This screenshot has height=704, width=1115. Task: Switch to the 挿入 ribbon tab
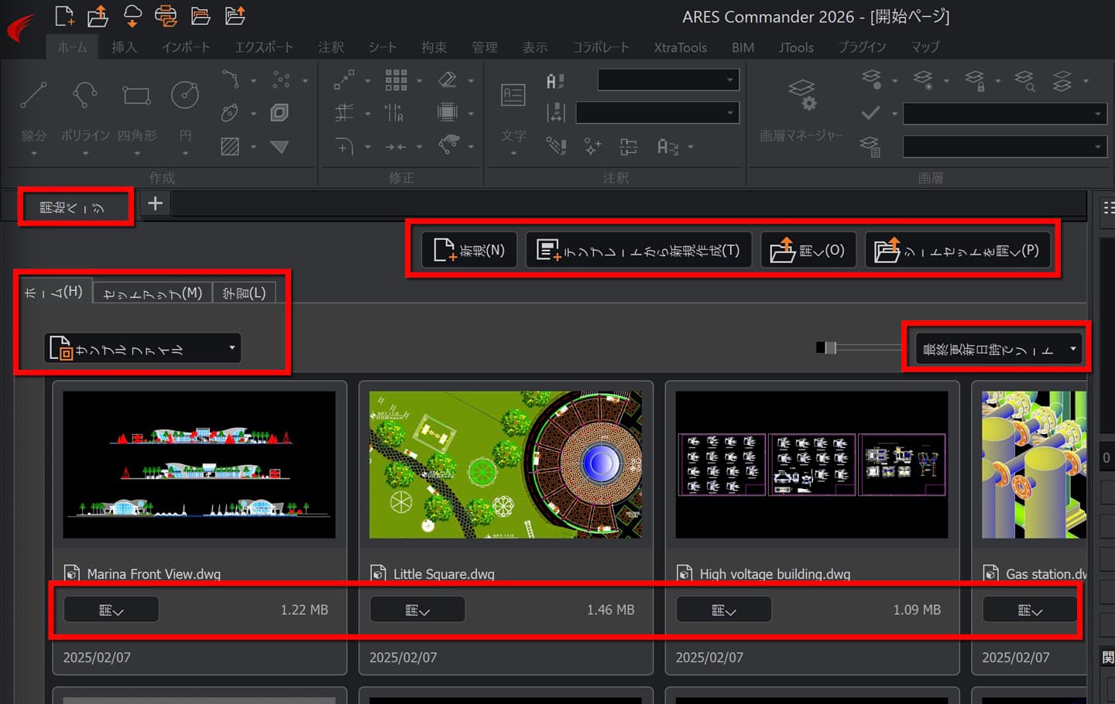[x=124, y=47]
